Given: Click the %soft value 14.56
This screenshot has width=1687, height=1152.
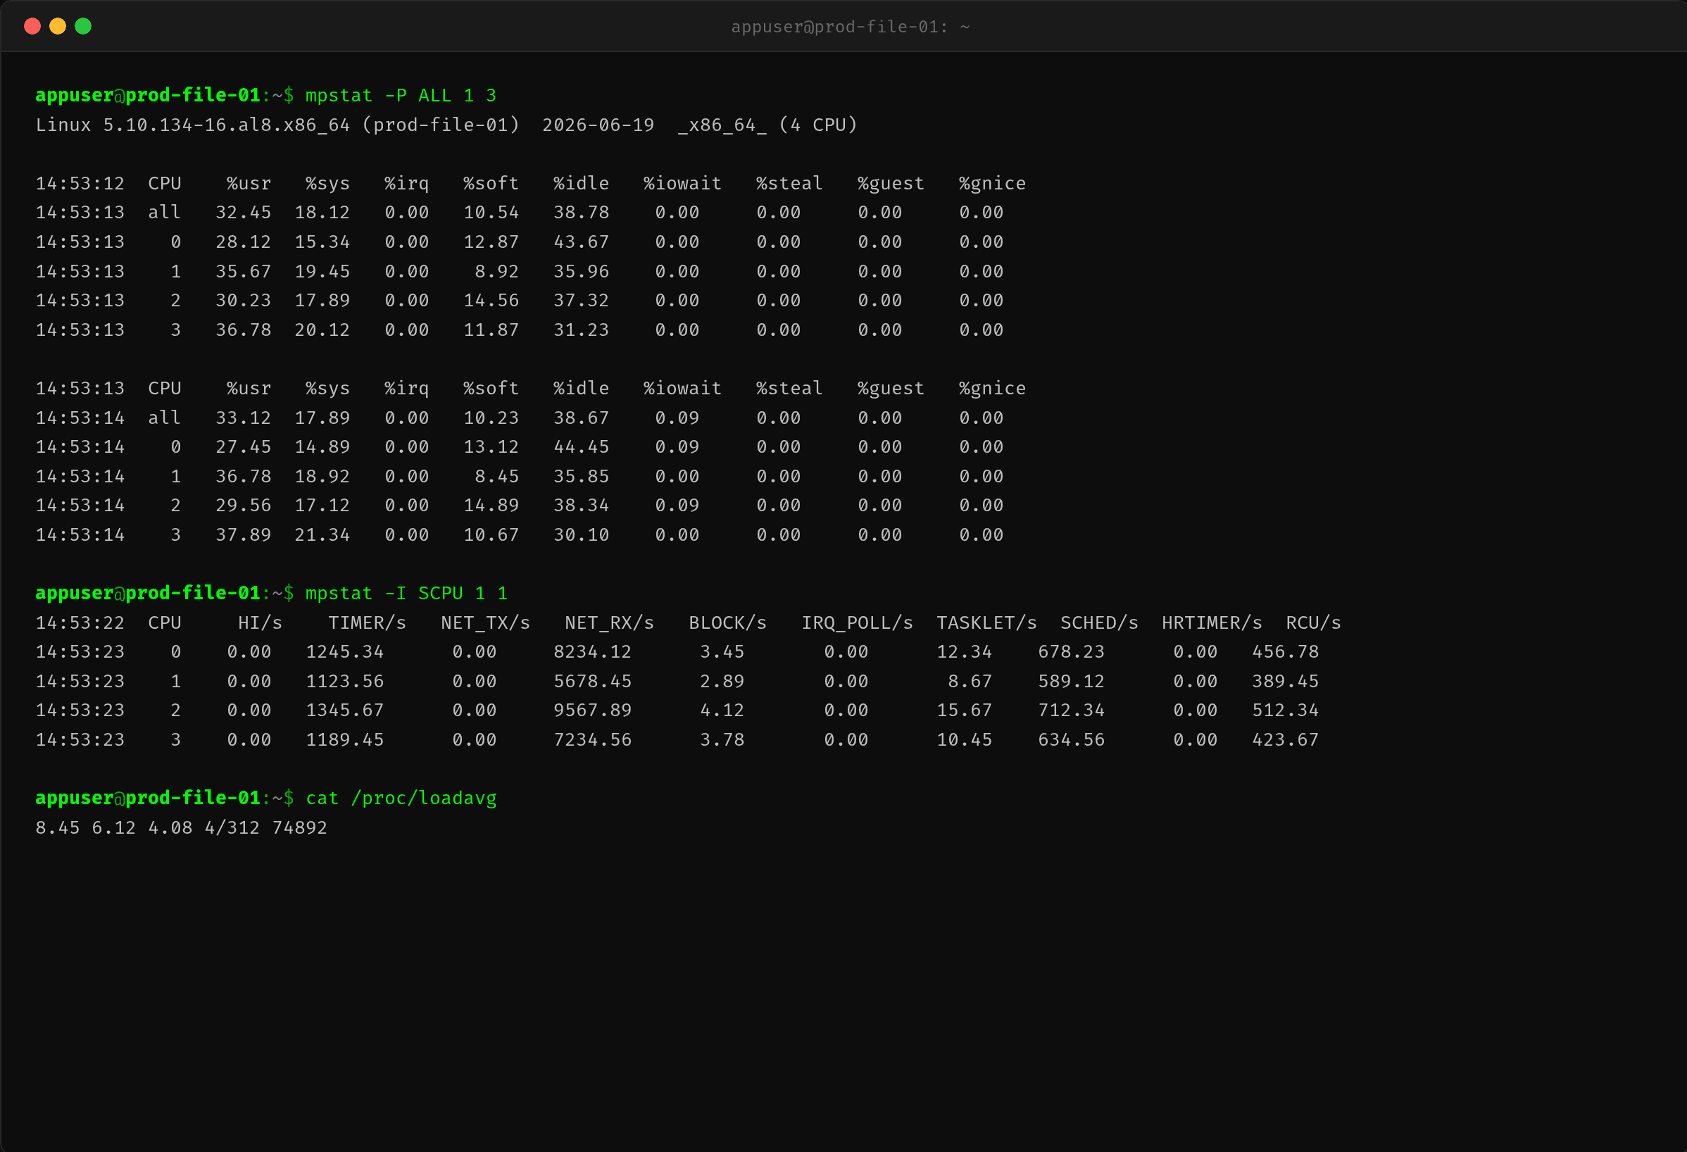Looking at the screenshot, I should pos(491,301).
